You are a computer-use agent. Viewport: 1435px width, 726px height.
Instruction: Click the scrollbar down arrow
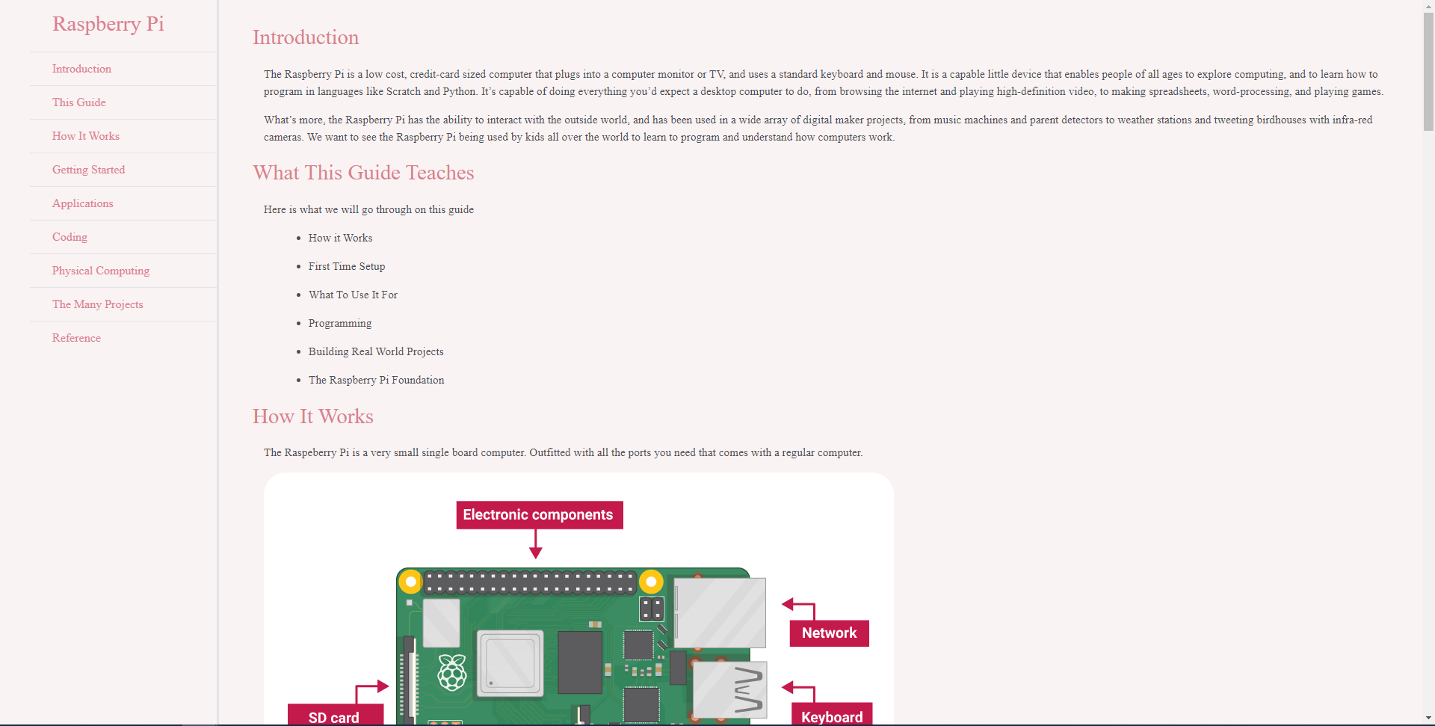pos(1428,719)
